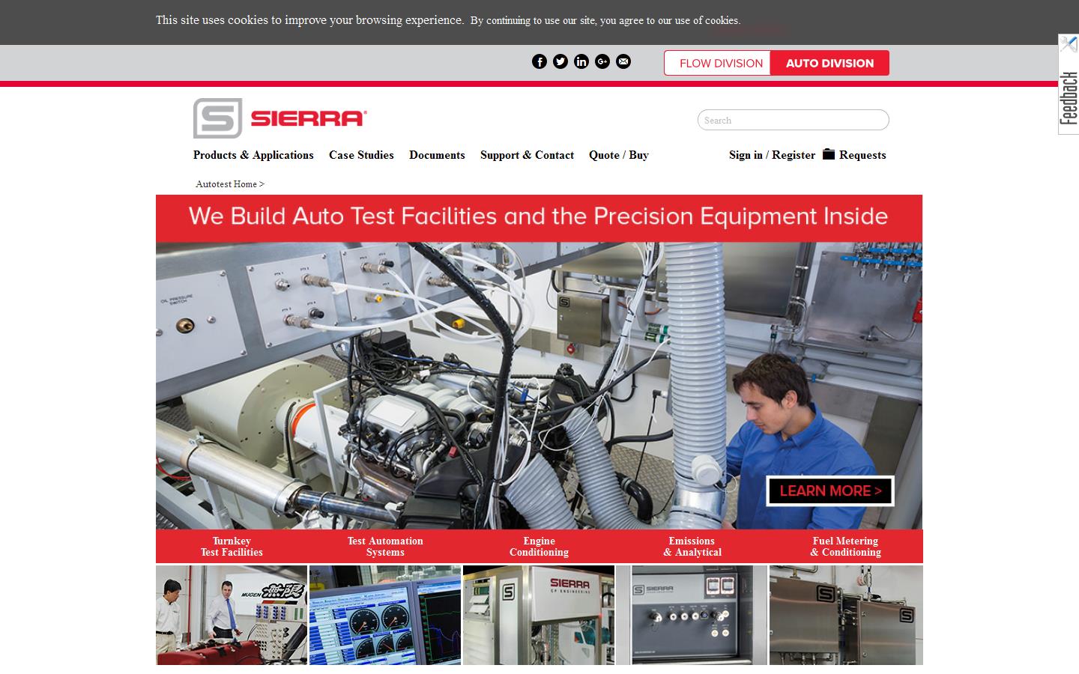Click the Sierra logo

point(279,117)
